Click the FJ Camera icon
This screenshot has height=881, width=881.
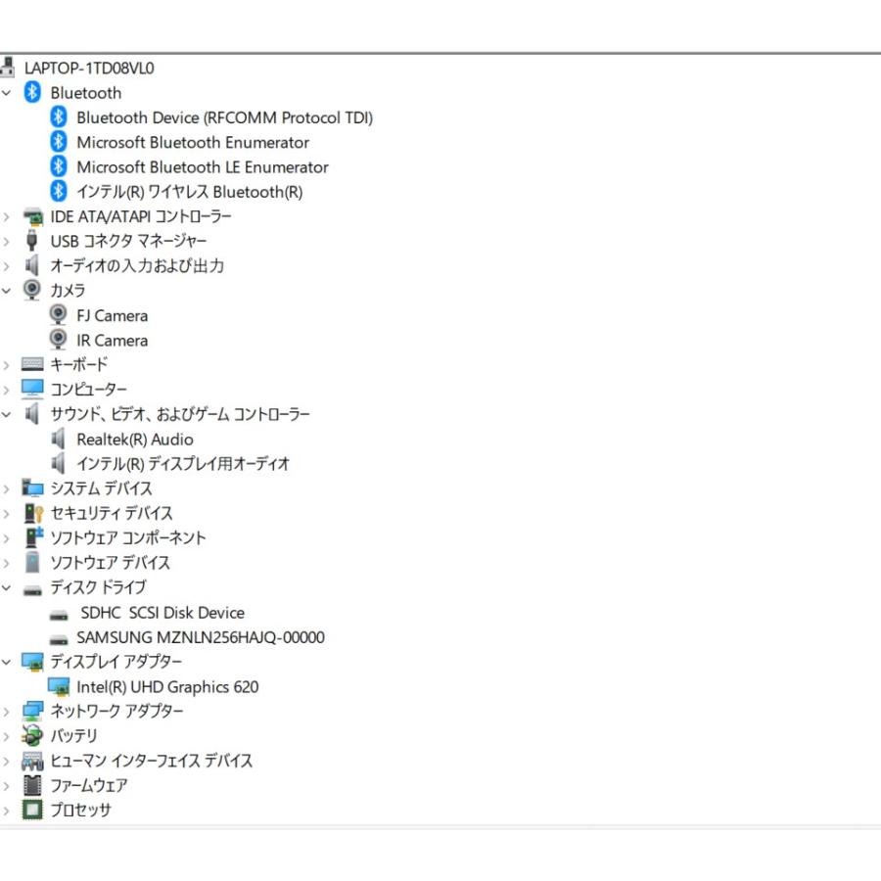tap(57, 314)
